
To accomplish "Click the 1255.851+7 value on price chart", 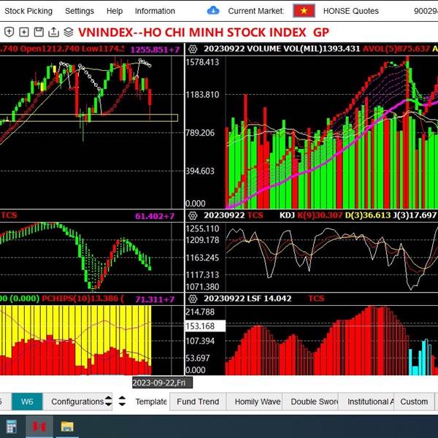I will [155, 50].
